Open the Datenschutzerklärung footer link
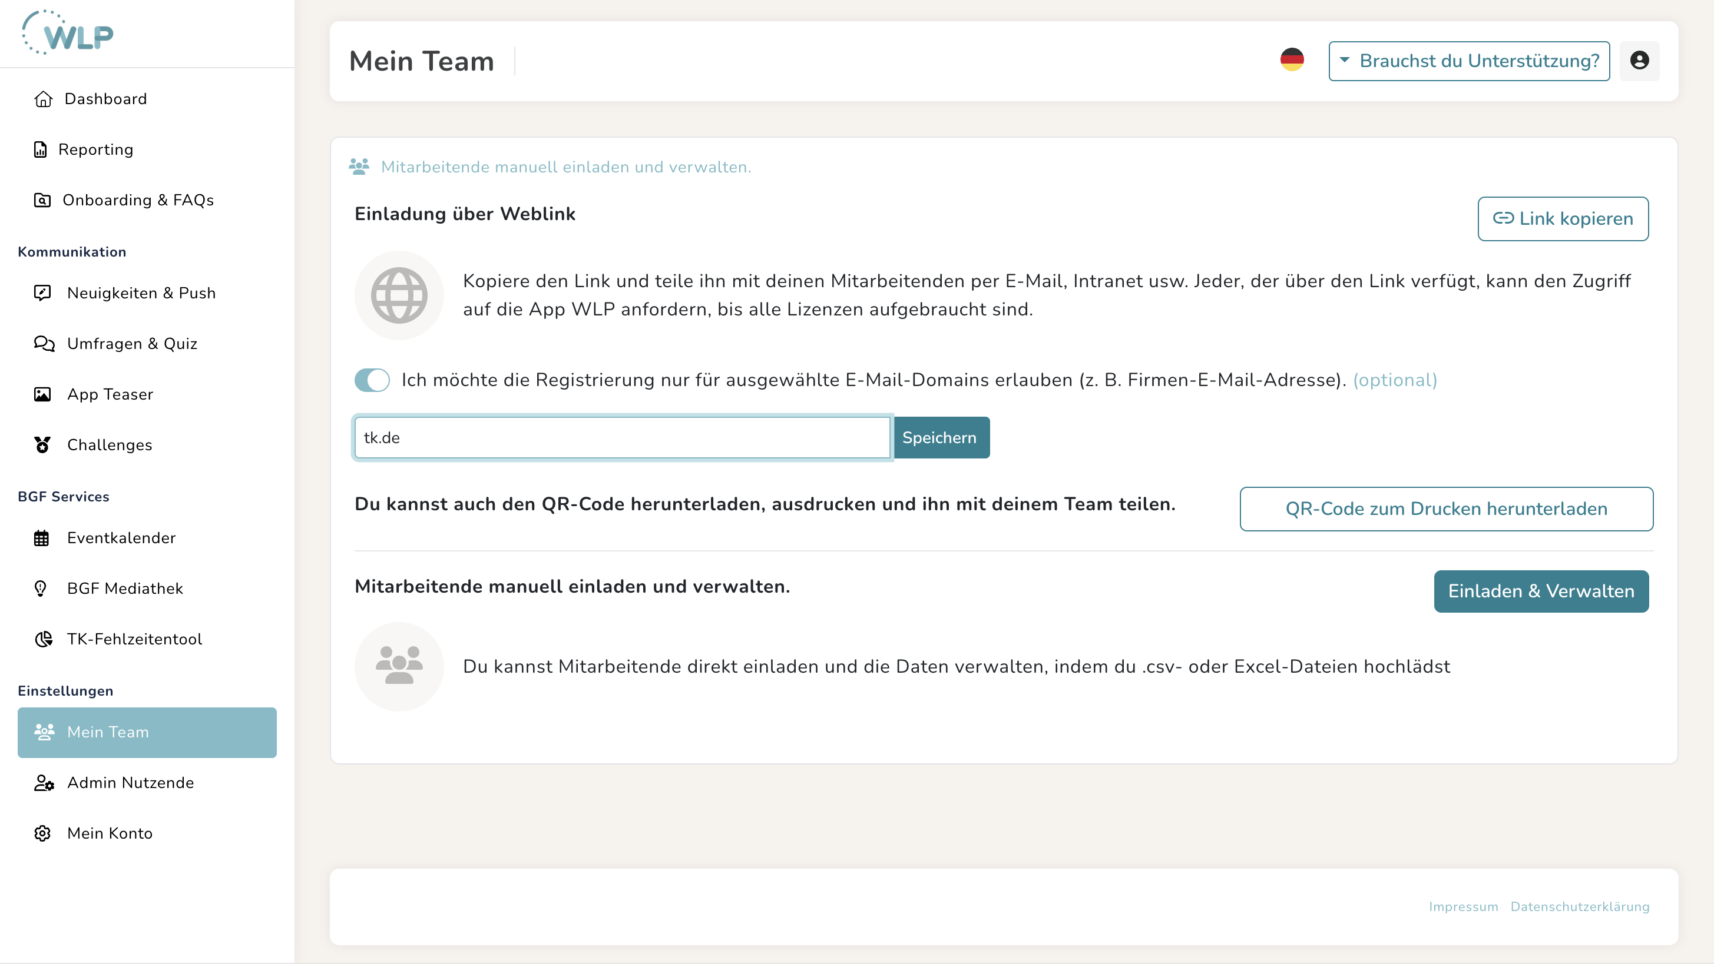1714x964 pixels. 1580,907
